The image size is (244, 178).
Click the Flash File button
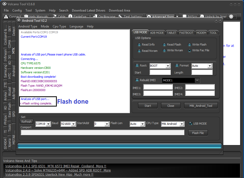tap(198, 133)
